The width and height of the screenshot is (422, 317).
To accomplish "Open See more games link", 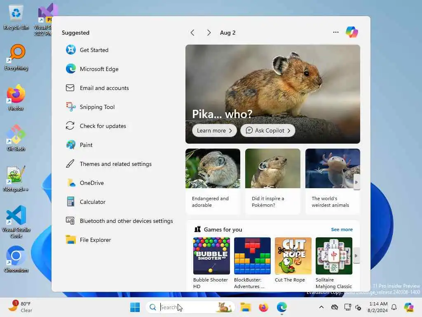I will pos(342,229).
